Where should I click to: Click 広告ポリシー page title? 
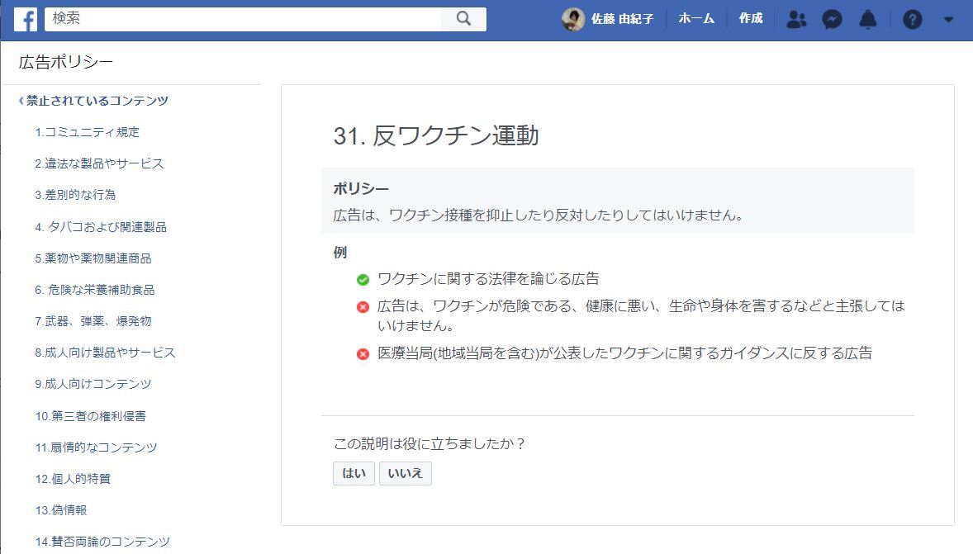coord(66,62)
